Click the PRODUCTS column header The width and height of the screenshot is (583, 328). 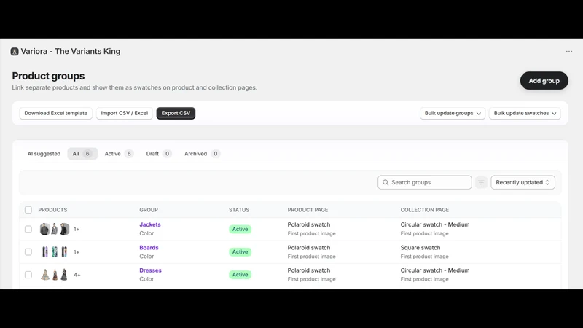[52, 210]
